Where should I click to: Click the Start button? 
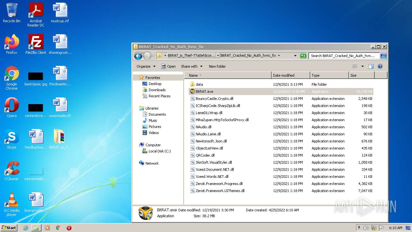coord(9,228)
